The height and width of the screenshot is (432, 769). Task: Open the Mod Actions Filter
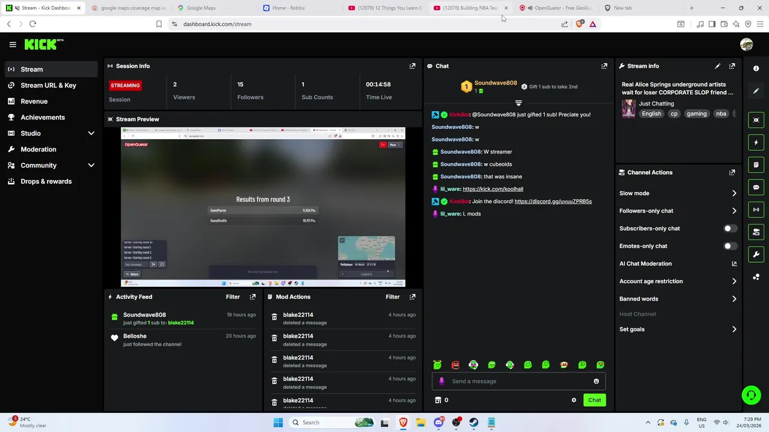pos(392,297)
